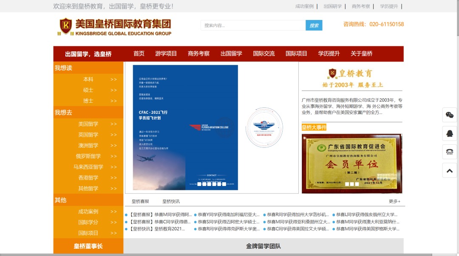Open 国际交流 navigation menu item

click(x=264, y=53)
